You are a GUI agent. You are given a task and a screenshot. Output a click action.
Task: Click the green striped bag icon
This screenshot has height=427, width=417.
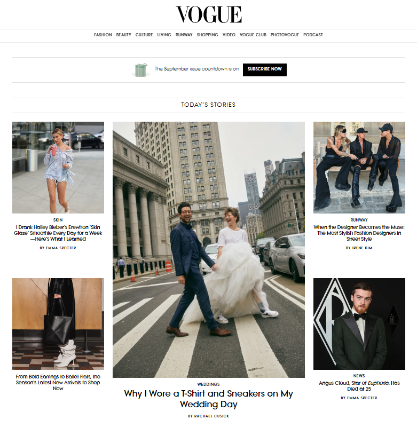(141, 70)
